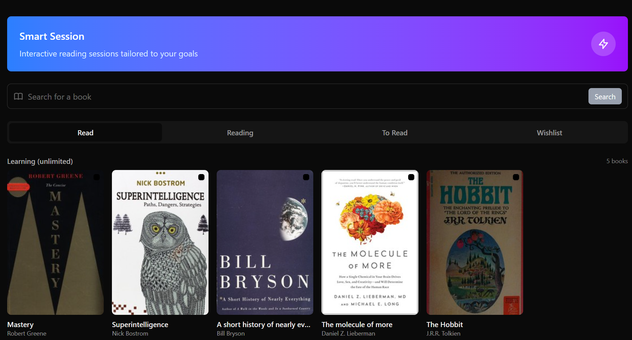The width and height of the screenshot is (632, 340).
Task: Toggle the checkbox on the Bill Bryson cover
Action: pyautogui.click(x=306, y=177)
